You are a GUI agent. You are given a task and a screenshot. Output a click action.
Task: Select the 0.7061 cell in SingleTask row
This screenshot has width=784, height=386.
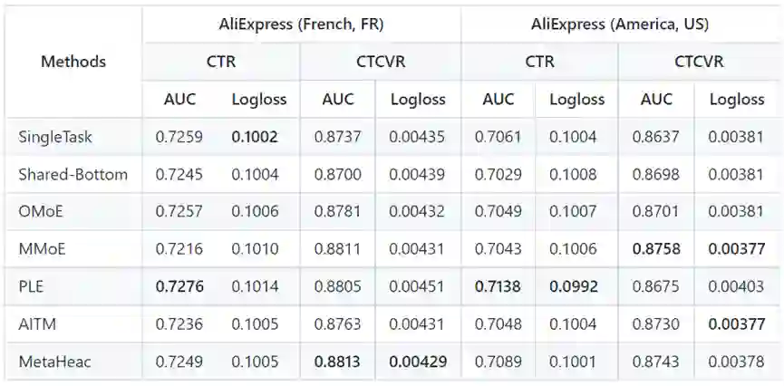pos(498,137)
